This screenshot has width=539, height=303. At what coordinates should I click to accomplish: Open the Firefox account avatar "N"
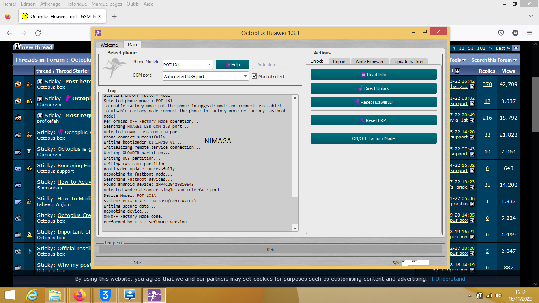[515, 33]
